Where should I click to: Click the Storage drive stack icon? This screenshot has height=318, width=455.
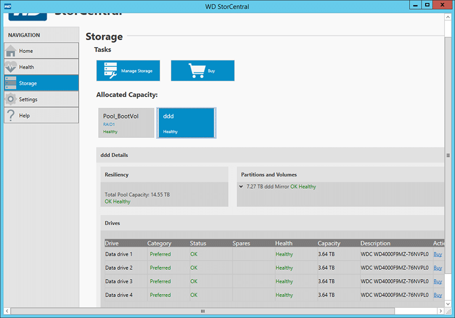coord(11,83)
